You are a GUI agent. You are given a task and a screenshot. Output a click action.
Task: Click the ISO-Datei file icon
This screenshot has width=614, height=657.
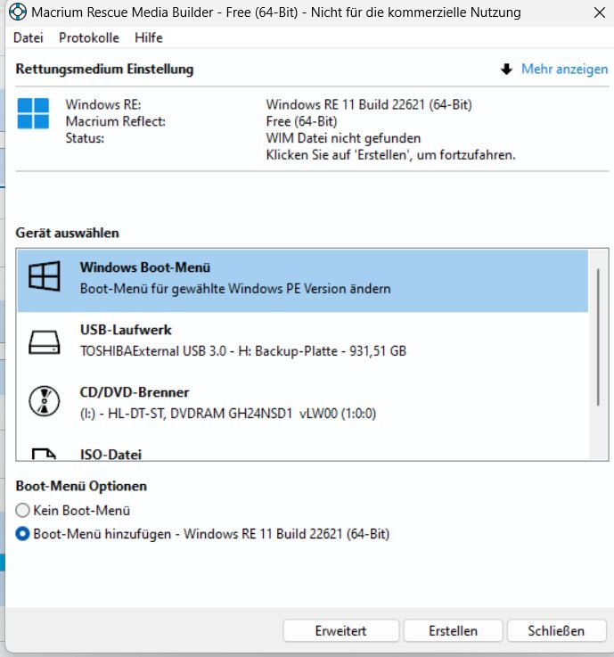click(x=44, y=455)
